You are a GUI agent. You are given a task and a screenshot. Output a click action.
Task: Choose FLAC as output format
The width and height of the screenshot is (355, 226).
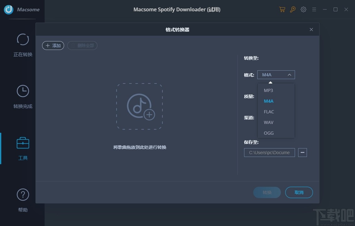(269, 112)
